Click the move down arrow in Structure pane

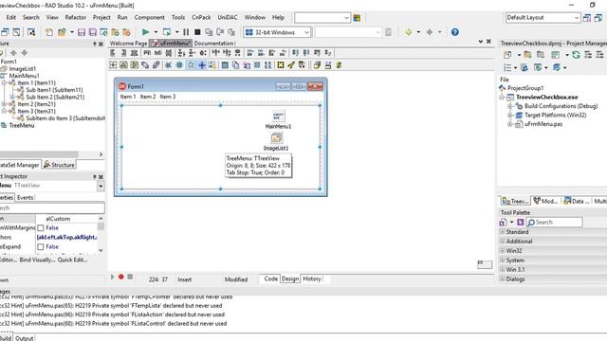25,53
